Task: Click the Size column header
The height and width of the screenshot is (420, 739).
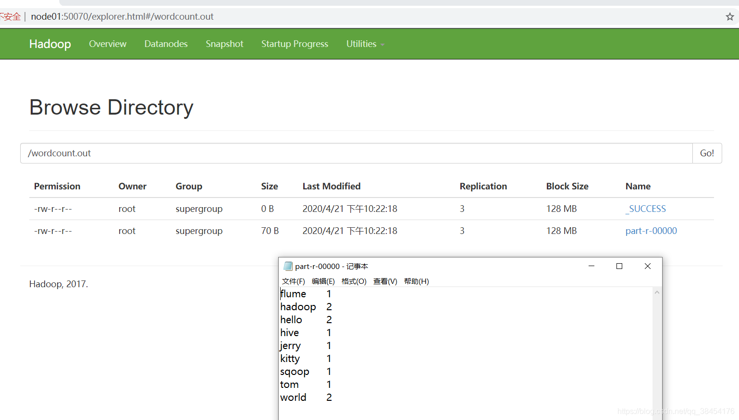Action: [270, 186]
